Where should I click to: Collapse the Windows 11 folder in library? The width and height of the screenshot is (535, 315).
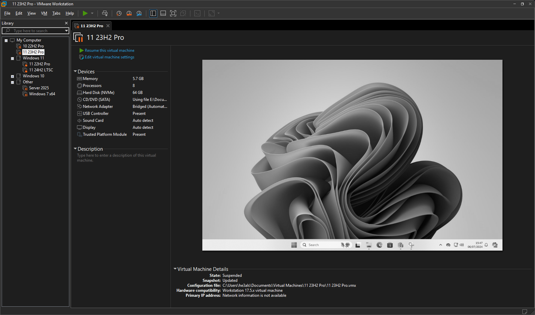pyautogui.click(x=12, y=58)
